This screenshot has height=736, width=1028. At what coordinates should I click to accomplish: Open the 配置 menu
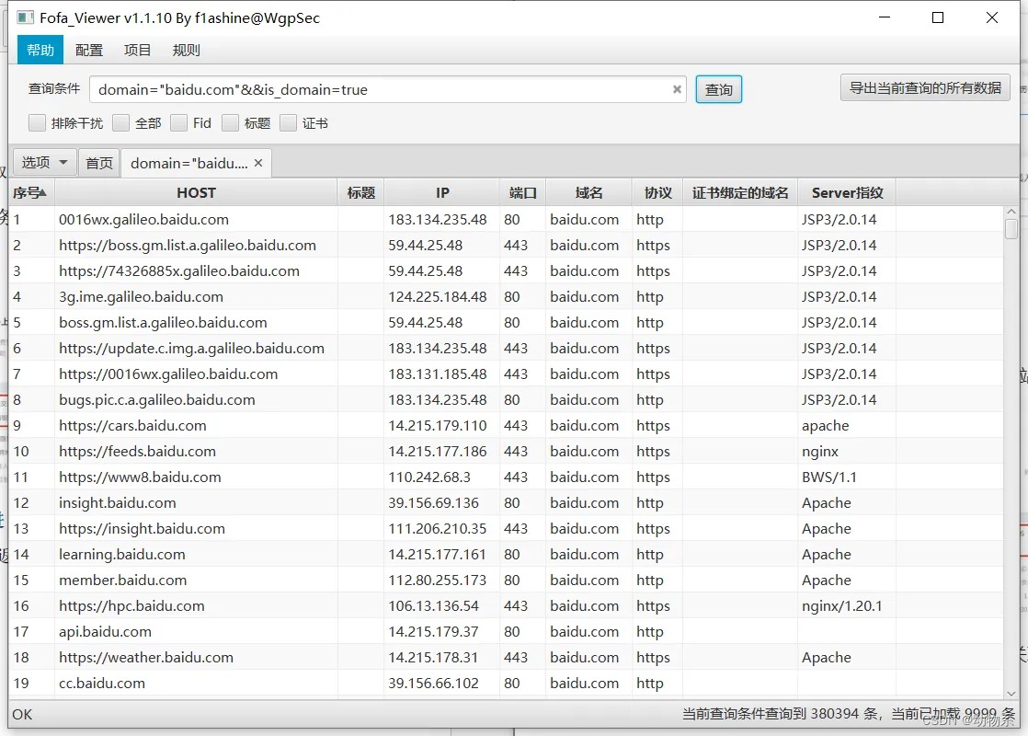tap(89, 50)
